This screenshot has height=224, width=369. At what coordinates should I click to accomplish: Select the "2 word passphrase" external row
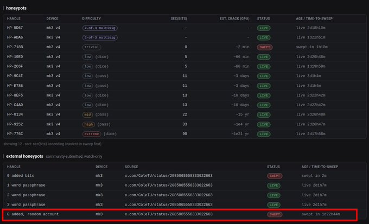[x=184, y=195]
